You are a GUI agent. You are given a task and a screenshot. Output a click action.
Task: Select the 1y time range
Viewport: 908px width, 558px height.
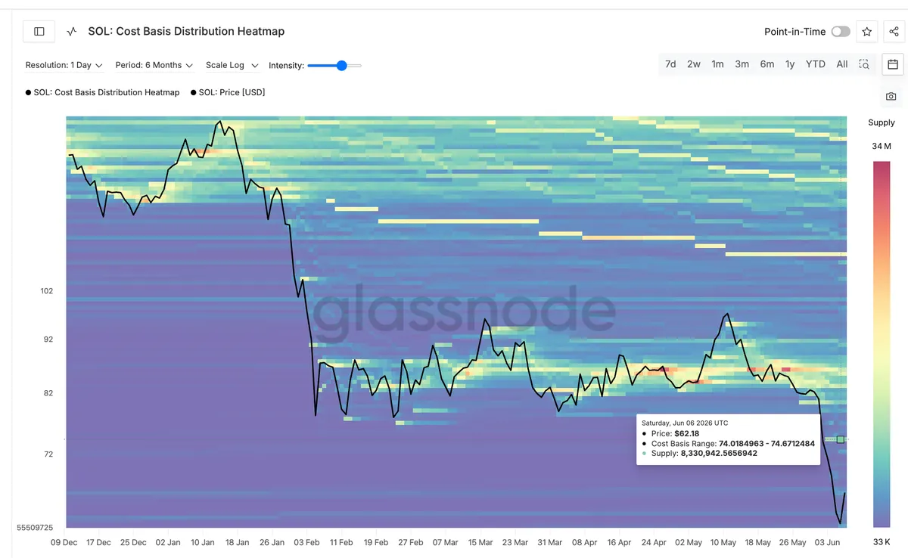click(790, 64)
